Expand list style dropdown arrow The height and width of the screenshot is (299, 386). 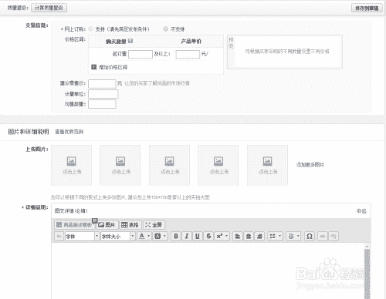click(x=280, y=236)
